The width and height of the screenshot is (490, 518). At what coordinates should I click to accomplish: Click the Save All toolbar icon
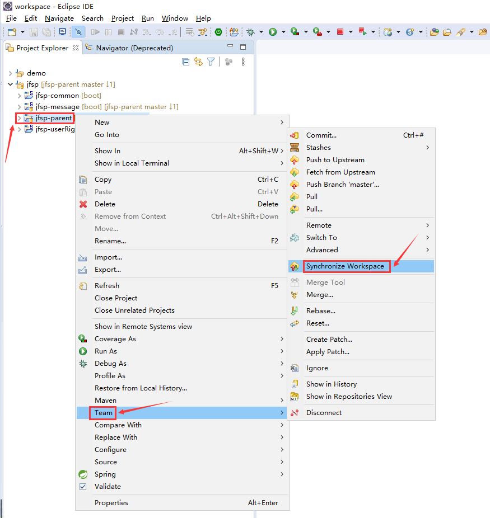pos(46,32)
